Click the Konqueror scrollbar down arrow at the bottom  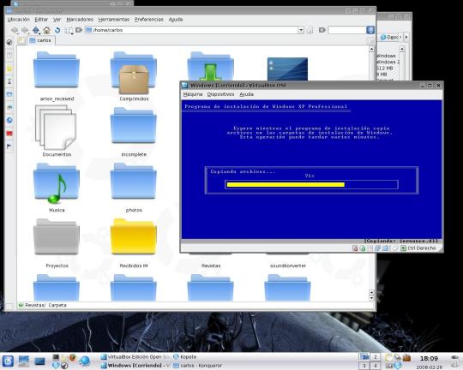[x=372, y=298]
